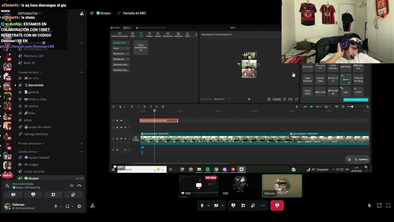Mute the main video track
This screenshot has height=222, width=394.
coord(125,139)
